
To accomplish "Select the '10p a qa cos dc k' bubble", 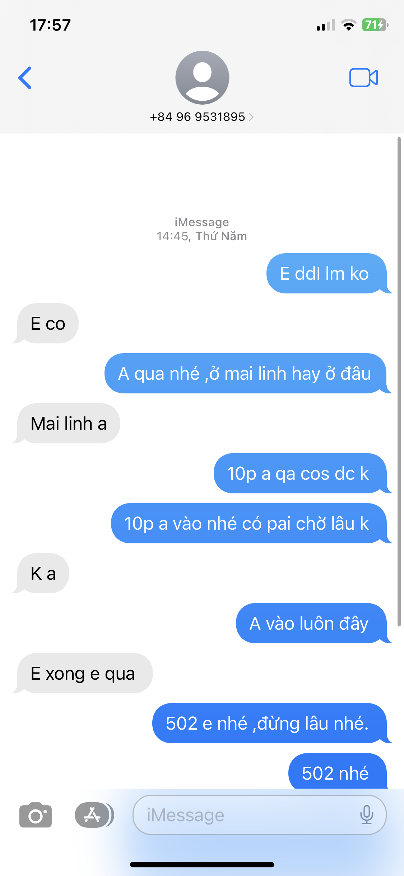I will coord(300,473).
